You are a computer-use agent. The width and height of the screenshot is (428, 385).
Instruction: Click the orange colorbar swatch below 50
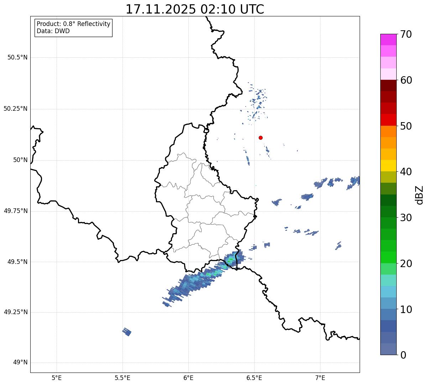click(x=388, y=131)
